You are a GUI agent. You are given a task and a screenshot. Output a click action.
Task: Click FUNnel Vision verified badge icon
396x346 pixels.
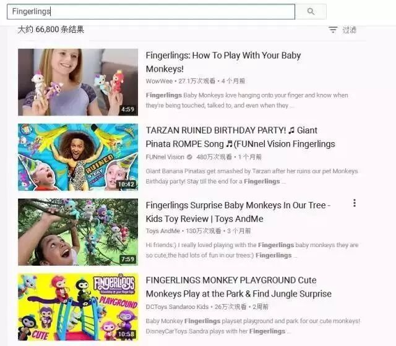click(x=189, y=157)
